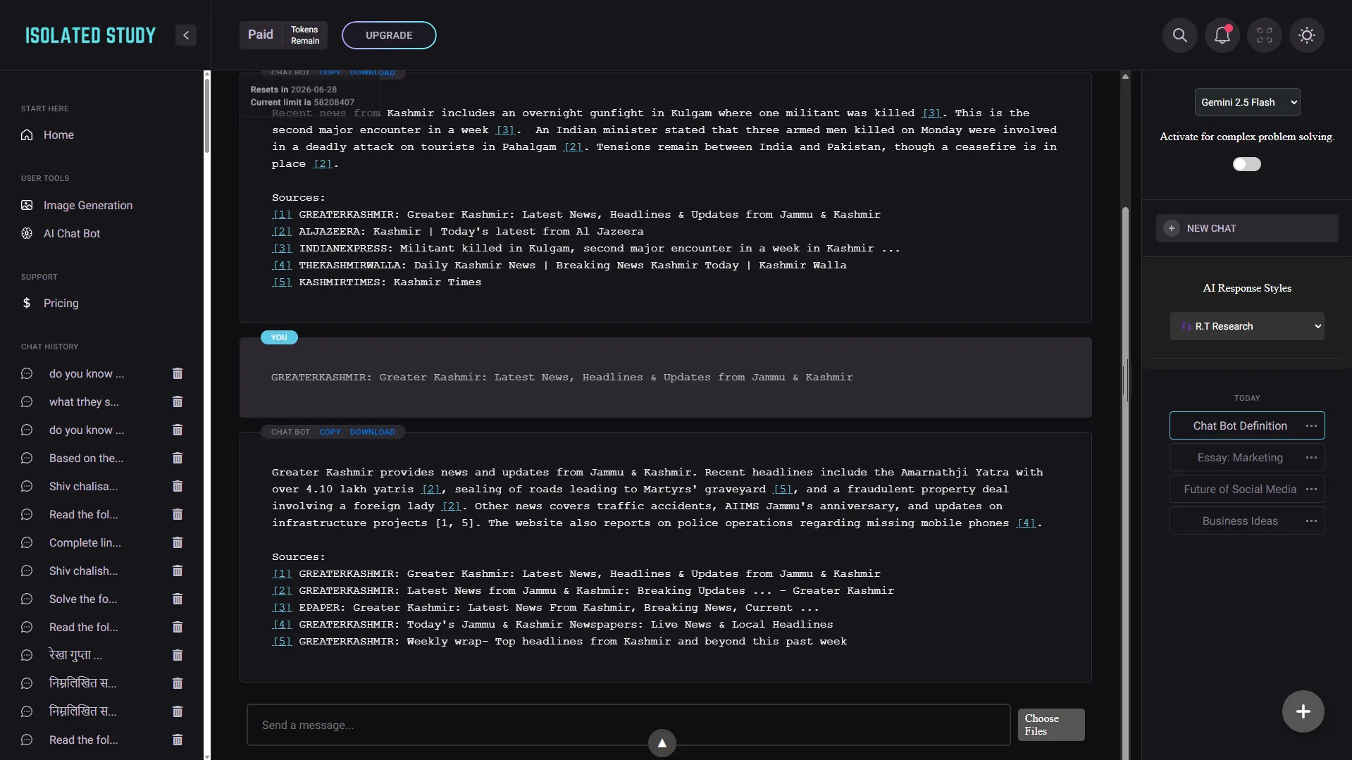This screenshot has height=760, width=1352.
Task: Delete the 'रेखा गुप्ता ...' chat
Action: point(178,655)
